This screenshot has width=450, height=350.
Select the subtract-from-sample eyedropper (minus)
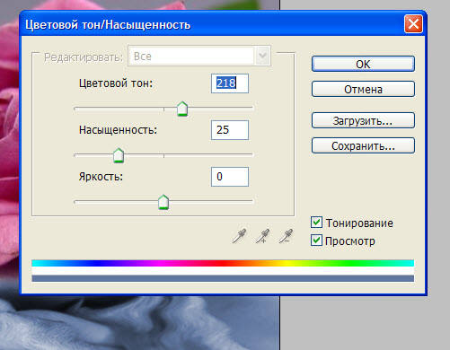pos(286,236)
